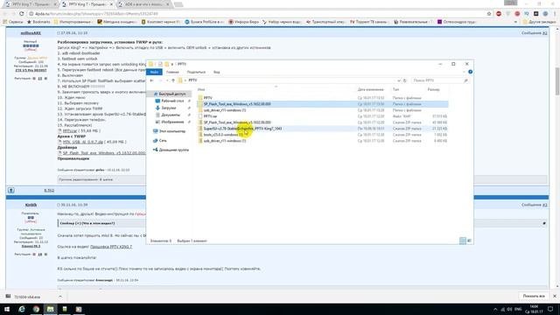The image size is (560, 315).
Task: Open File Explorer taskbar icon
Action: click(51, 309)
